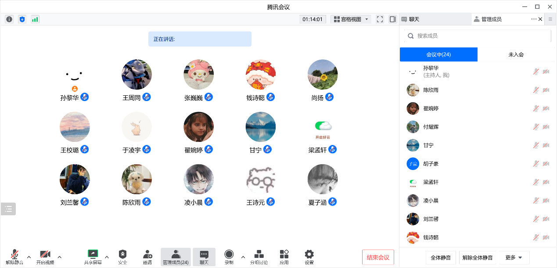Open meeting info icon

click(9, 19)
